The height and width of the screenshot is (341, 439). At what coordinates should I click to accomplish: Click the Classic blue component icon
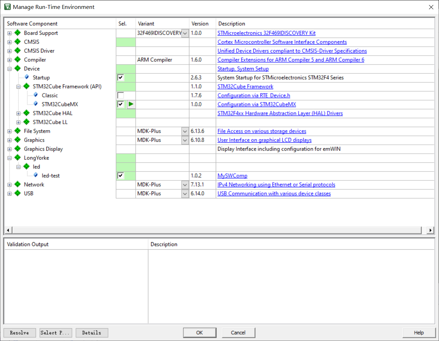tap(36, 95)
